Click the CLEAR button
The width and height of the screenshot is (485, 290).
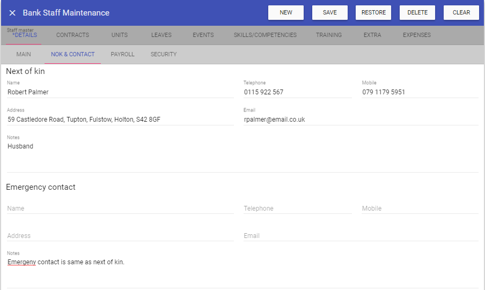coord(461,13)
